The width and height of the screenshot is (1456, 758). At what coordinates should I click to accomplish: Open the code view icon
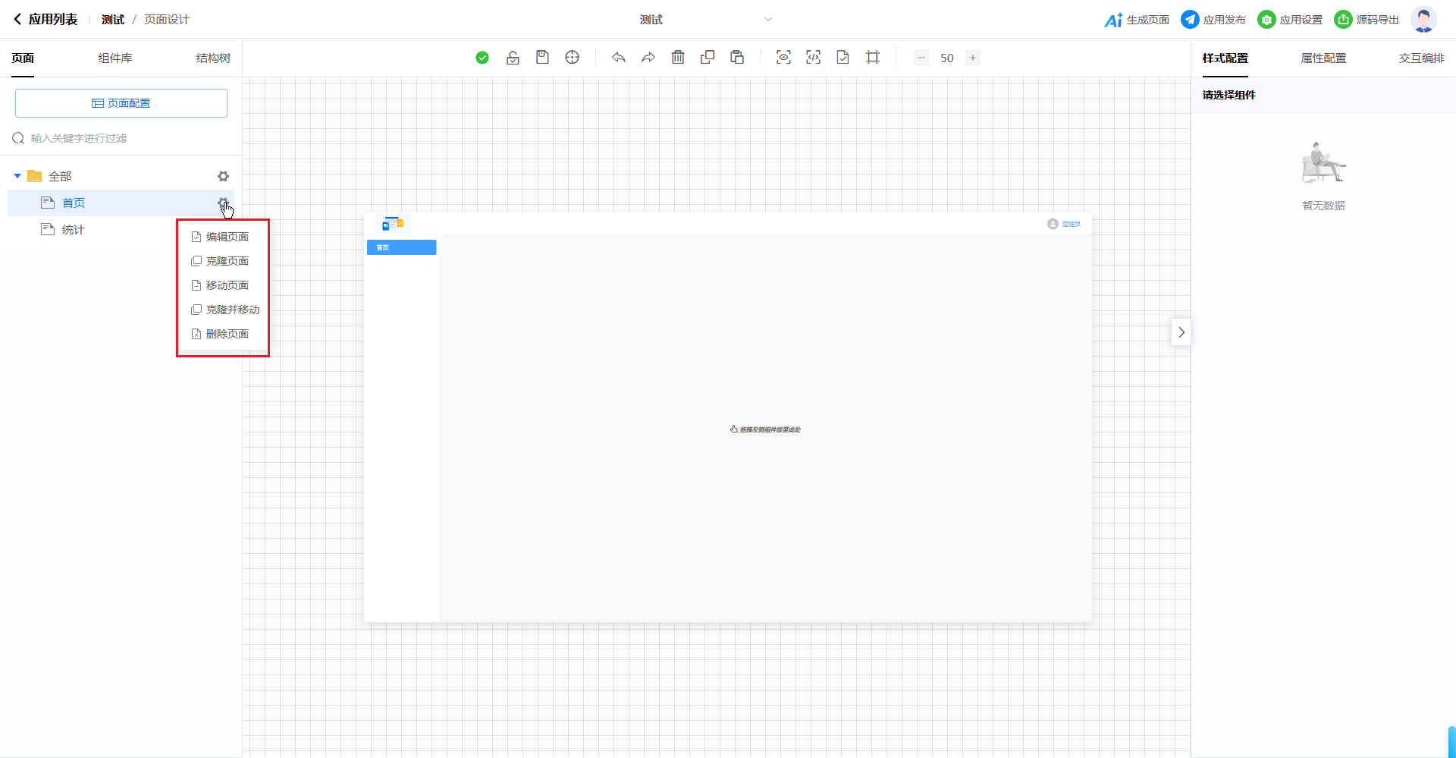point(813,58)
